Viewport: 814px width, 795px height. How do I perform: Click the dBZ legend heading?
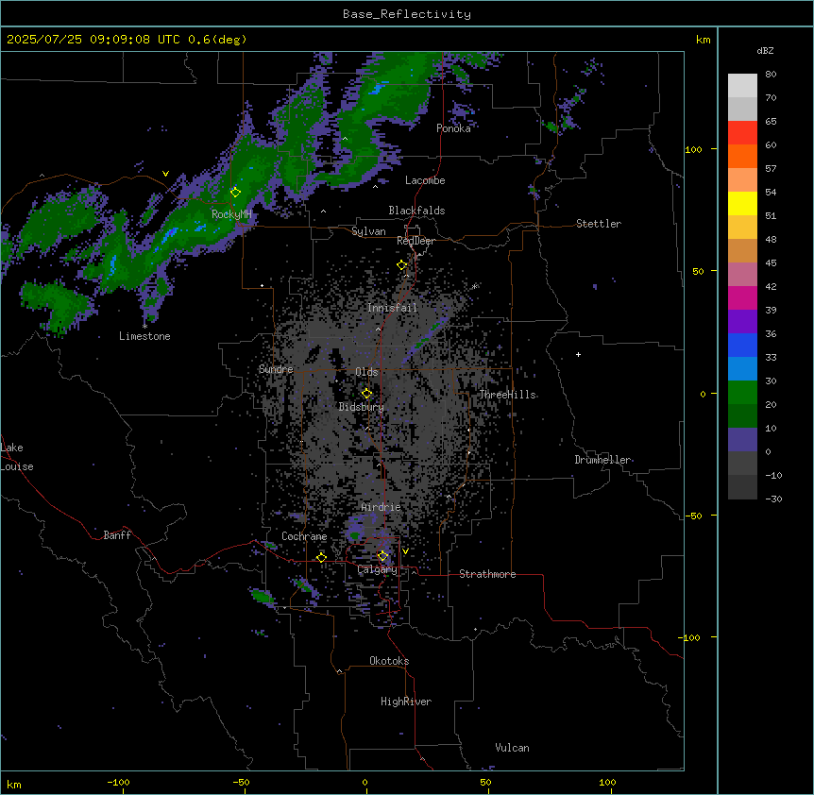765,50
